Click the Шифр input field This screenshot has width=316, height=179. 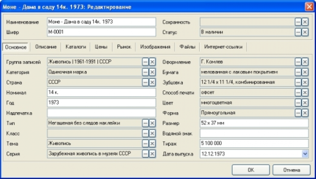pos(102,32)
